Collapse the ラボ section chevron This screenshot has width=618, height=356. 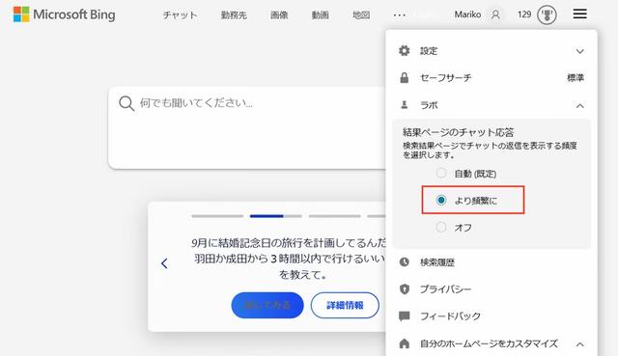point(579,105)
